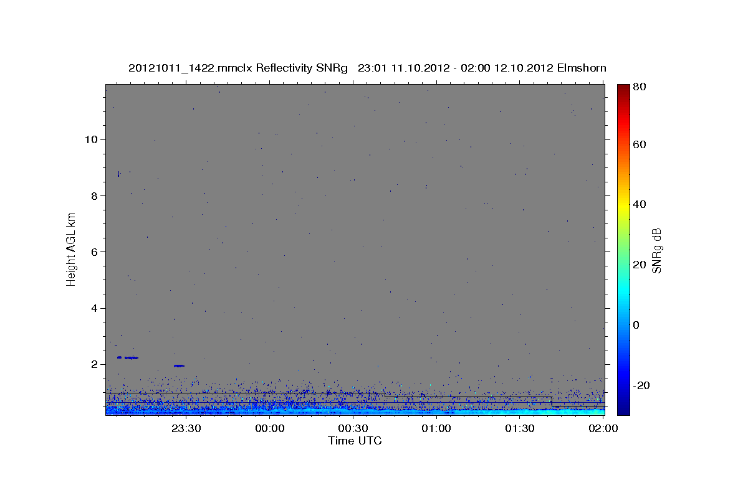Click the height axis label 6
This screenshot has height=498, width=748.
pyautogui.click(x=95, y=252)
